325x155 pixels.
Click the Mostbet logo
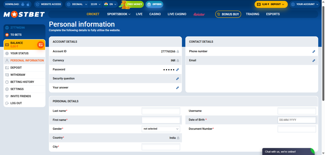tap(24, 14)
